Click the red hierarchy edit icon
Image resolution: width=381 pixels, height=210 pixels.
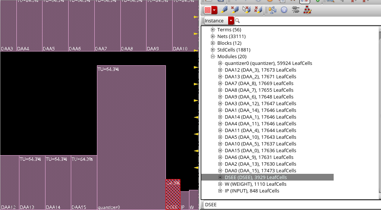(x=307, y=10)
